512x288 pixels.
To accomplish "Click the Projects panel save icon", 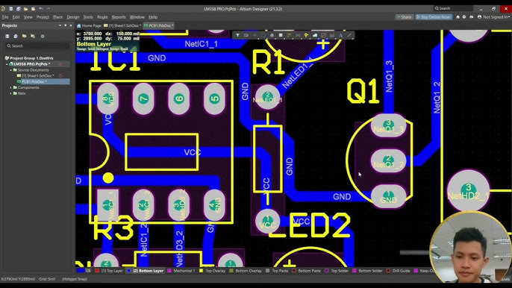I will click(x=7, y=37).
